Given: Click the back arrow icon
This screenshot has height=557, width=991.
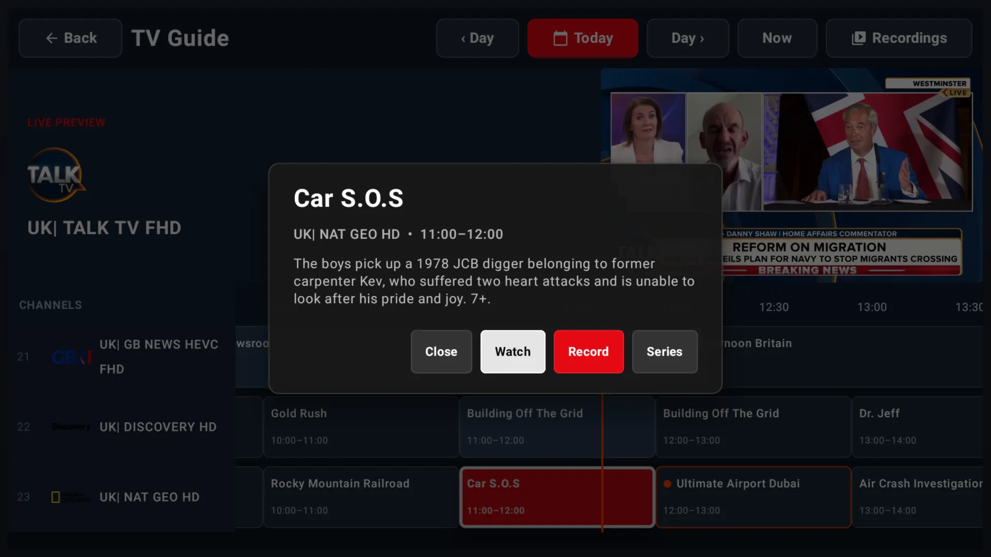Looking at the screenshot, I should point(52,38).
